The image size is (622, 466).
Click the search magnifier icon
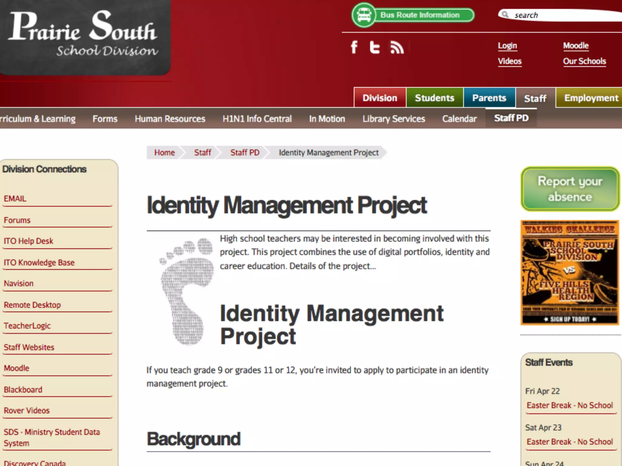[x=505, y=15]
